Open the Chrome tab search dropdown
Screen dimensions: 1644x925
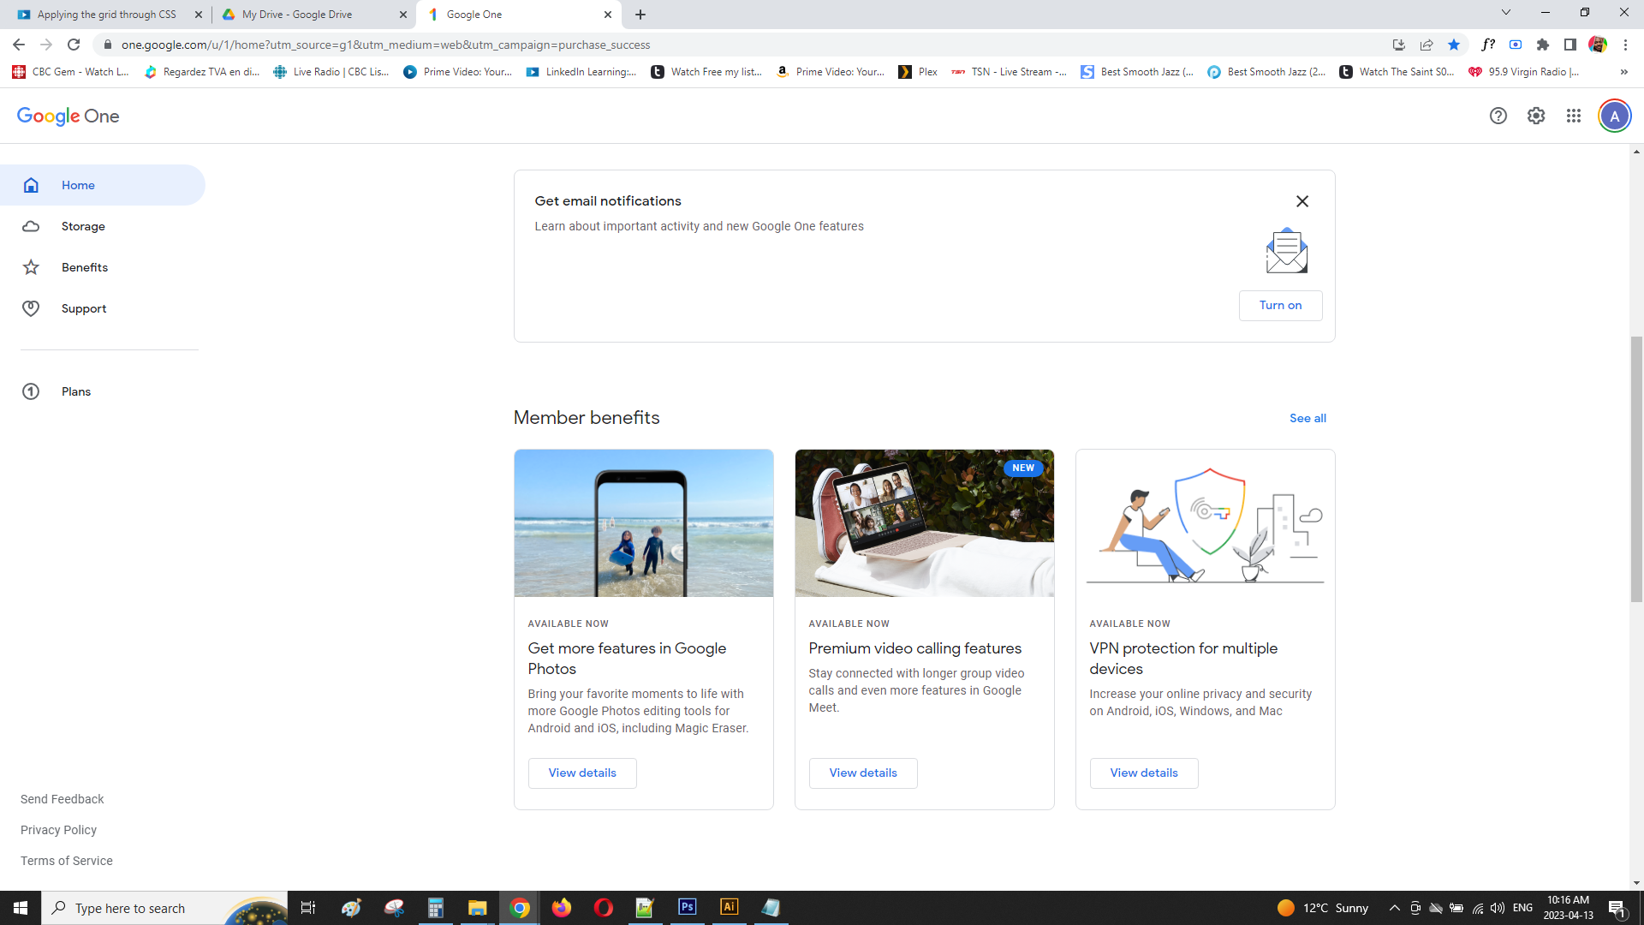tap(1505, 13)
